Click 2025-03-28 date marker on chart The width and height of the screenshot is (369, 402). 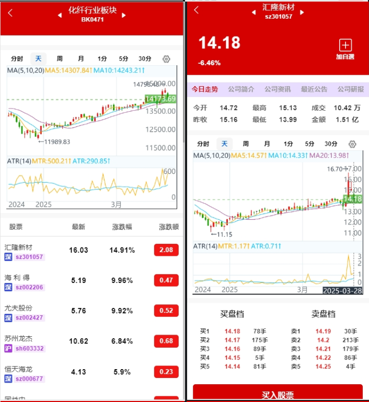point(342,291)
